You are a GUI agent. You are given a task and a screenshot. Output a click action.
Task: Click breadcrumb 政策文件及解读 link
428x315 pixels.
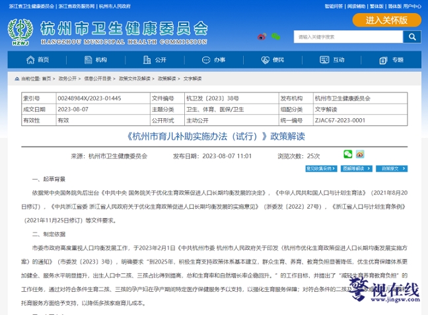click(x=135, y=79)
